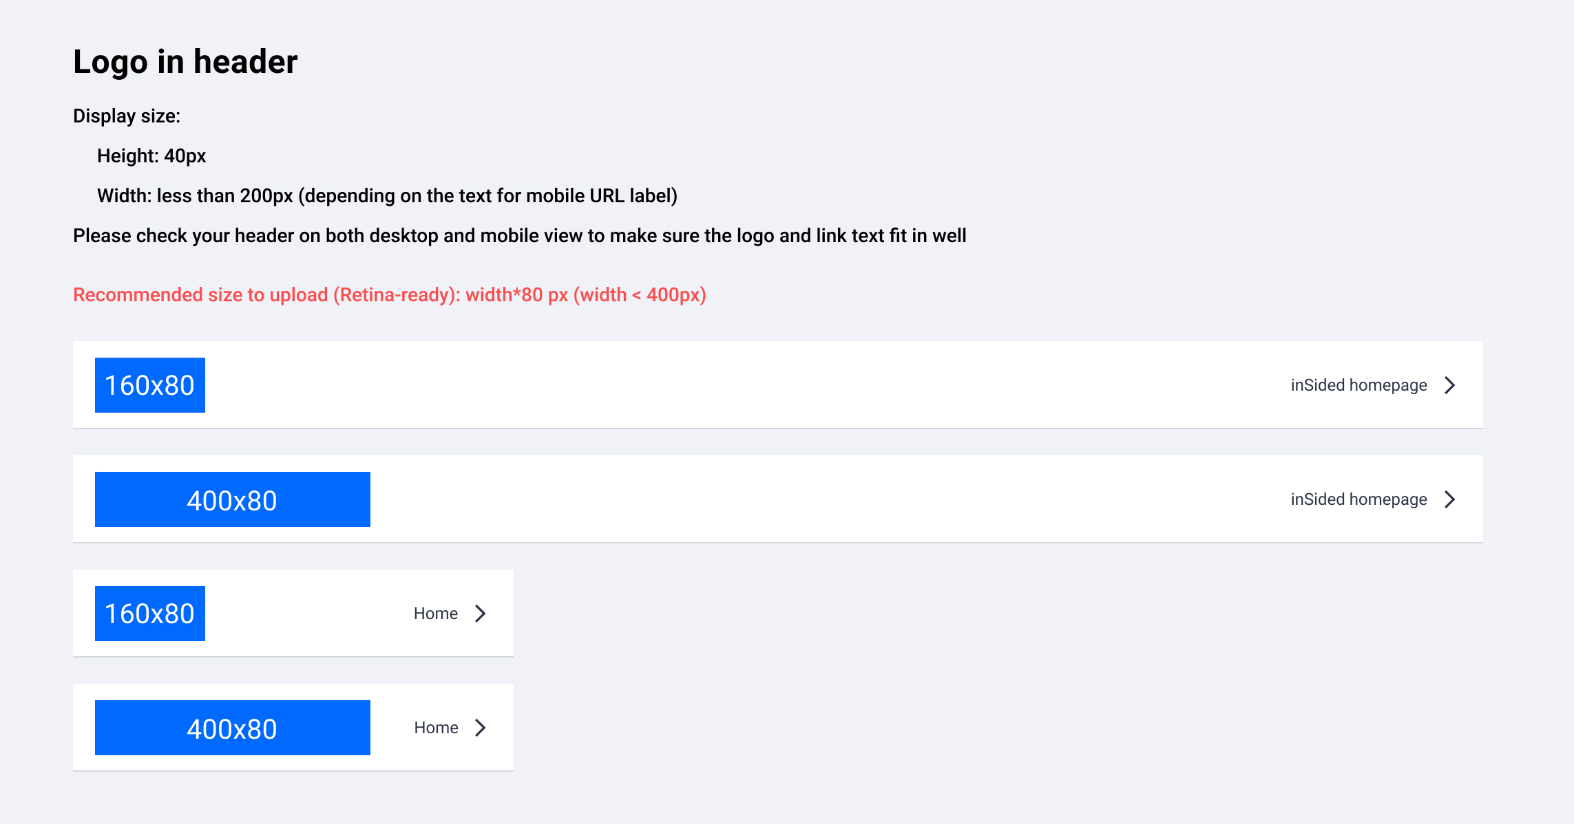Select 400x80 logo in wide desktop header
This screenshot has width=1574, height=824.
[233, 499]
